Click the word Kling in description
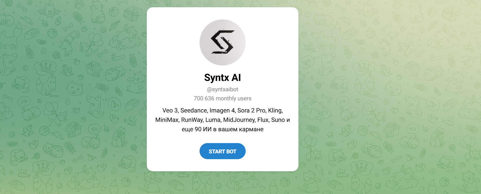Viewport: 481px width, 194px height. point(275,110)
